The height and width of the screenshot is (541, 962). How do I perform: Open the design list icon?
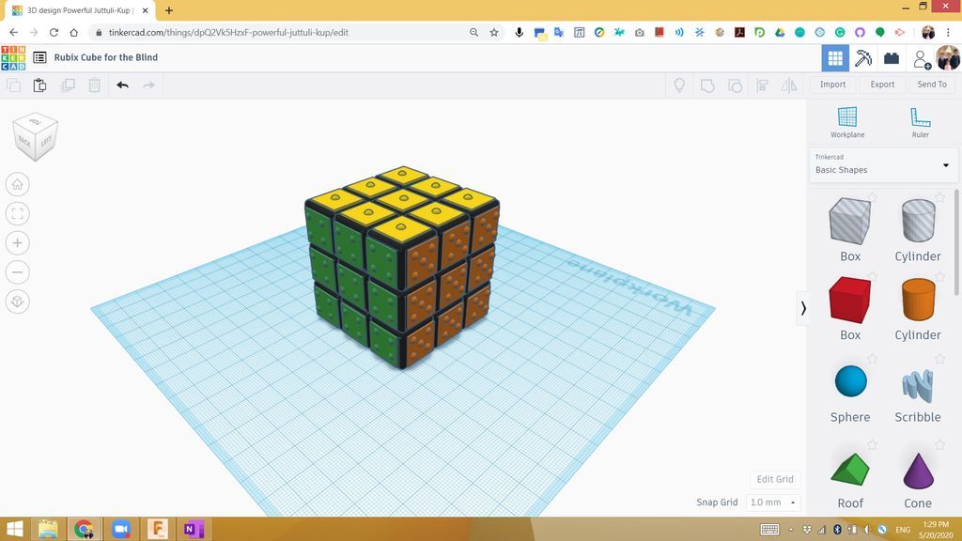(39, 57)
